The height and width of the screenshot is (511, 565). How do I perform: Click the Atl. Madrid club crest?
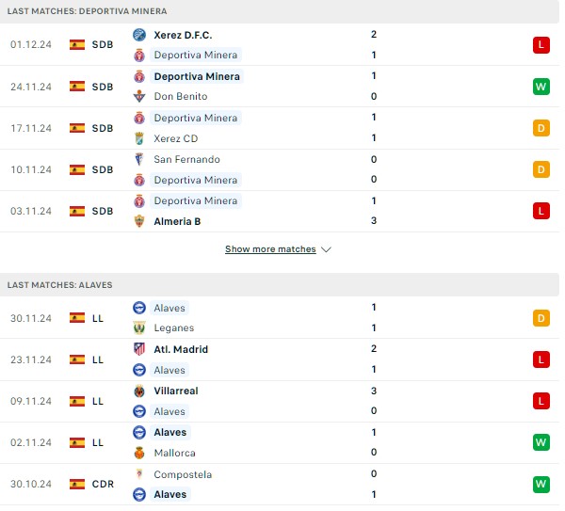point(139,349)
